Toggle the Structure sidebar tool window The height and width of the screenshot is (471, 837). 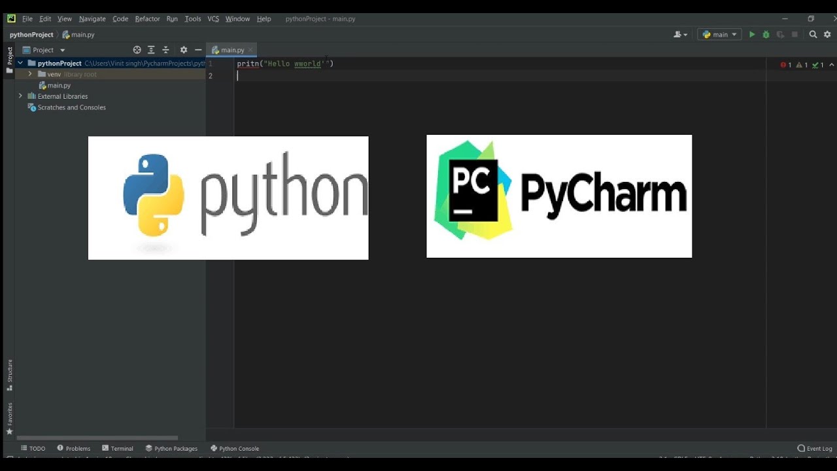tap(9, 375)
